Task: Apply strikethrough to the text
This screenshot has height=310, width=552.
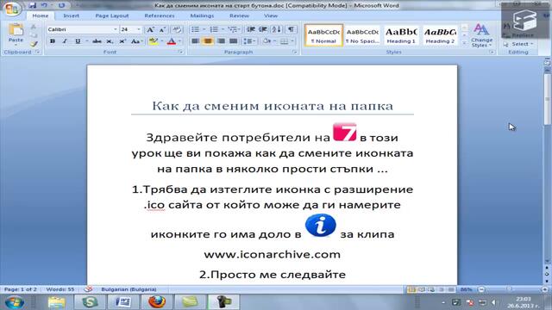Action: tap(97, 41)
